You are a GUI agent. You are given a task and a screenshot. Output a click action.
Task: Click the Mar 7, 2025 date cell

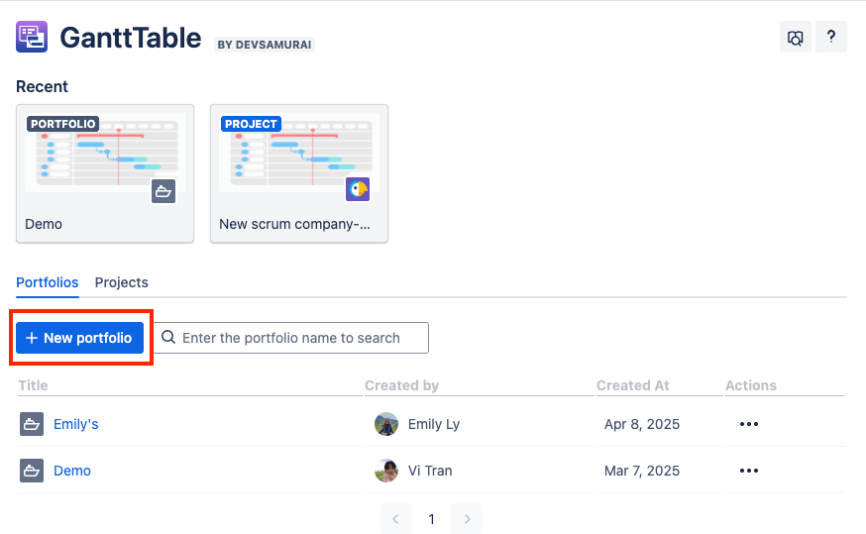642,471
